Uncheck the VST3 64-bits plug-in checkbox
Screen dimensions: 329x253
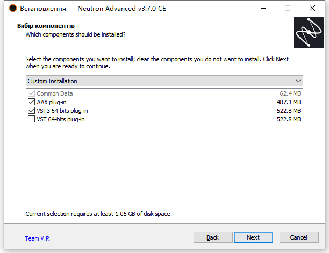pos(31,111)
